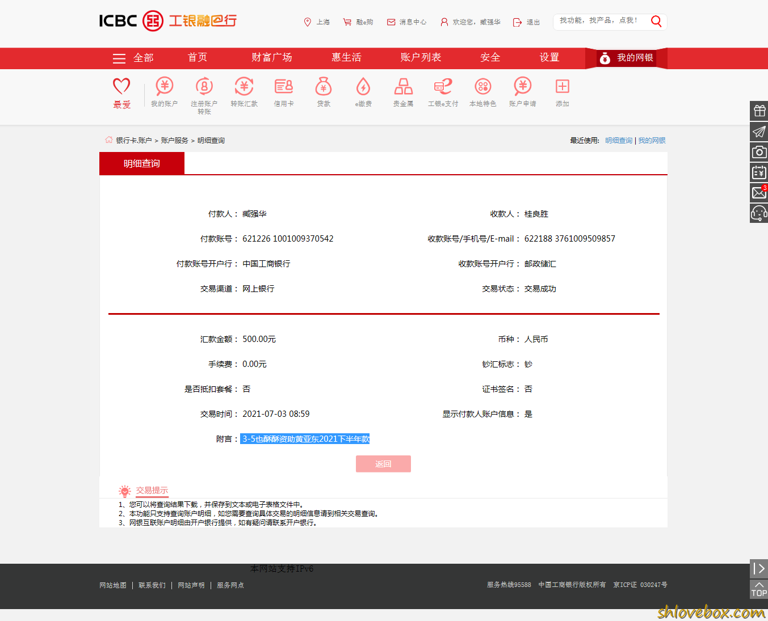Click transaction time 2021-07-03 08:59
The width and height of the screenshot is (768, 621).
pos(276,414)
